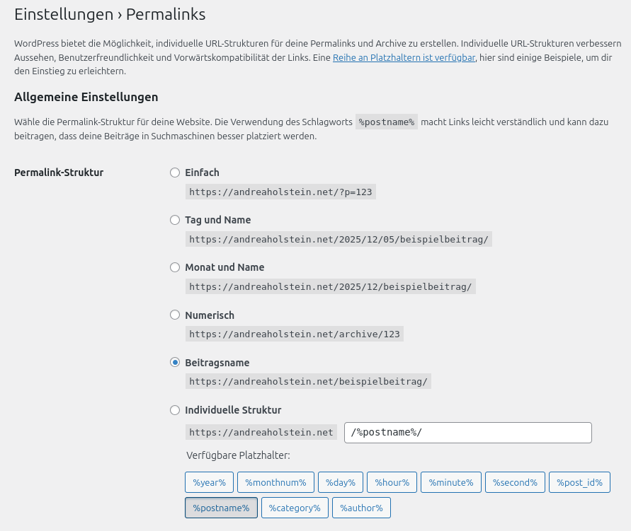Screen dimensions: 631x531
Task: Add the %hour% placeholder tag
Action: pos(392,483)
